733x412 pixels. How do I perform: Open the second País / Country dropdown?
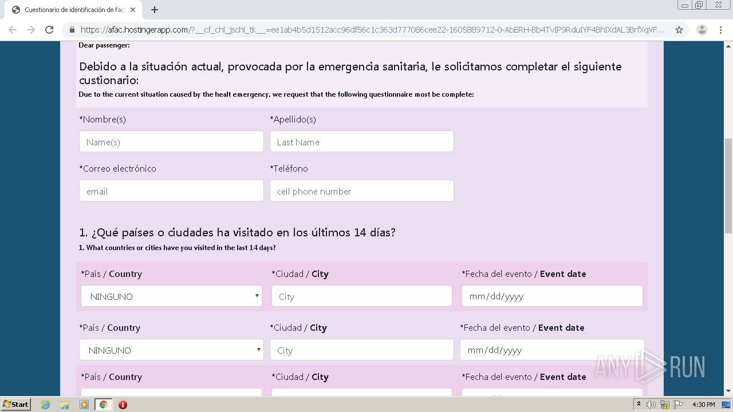[171, 350]
